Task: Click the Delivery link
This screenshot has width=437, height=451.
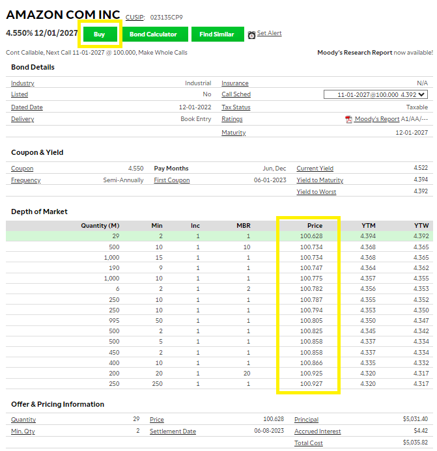Action: [22, 119]
